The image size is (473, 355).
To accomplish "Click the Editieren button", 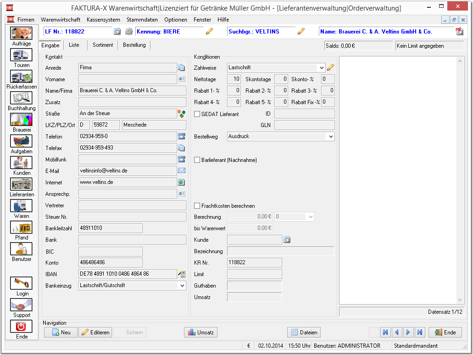I will (95, 333).
